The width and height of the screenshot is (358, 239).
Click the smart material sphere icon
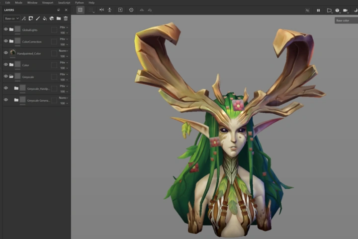(52, 18)
